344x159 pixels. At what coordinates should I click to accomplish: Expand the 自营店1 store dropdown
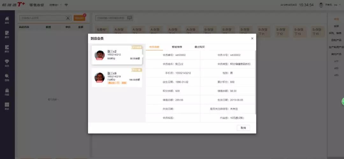pyautogui.click(x=55, y=5)
